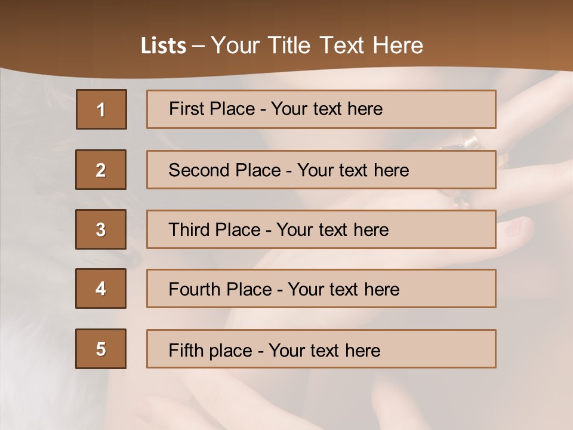Click the ring in the background photo
Viewport: 573px width, 430px height.
[472, 142]
